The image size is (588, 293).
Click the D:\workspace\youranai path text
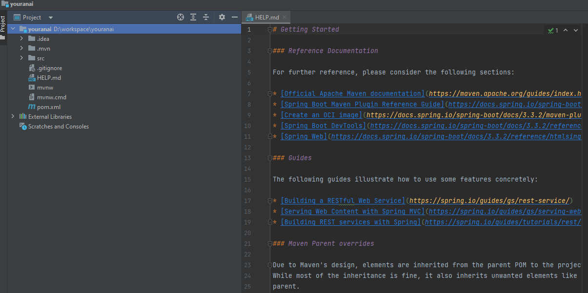pyautogui.click(x=83, y=29)
